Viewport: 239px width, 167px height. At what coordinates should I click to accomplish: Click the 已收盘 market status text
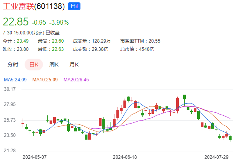(53, 33)
